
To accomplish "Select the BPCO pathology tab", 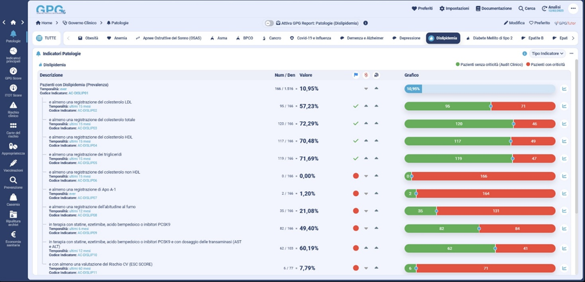I will (248, 38).
